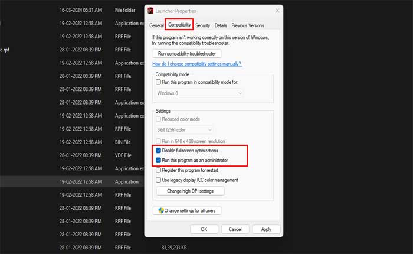This screenshot has height=254, width=413.
Task: Select the Previous Versions tab
Action: [x=248, y=25]
